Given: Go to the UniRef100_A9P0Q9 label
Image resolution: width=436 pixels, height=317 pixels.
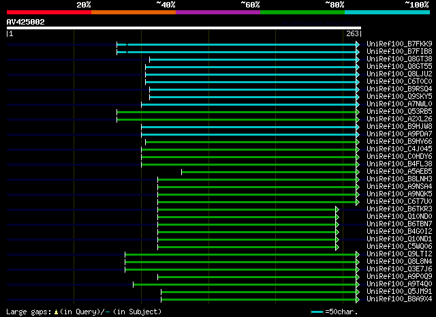Looking at the screenshot, I should pyautogui.click(x=399, y=277).
